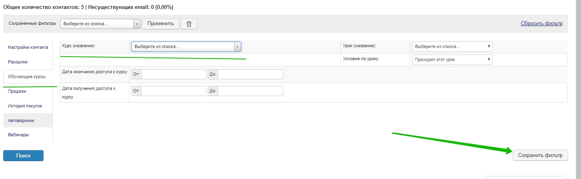Expand the Курс (название) dropdown
The width and height of the screenshot is (581, 179).
tap(186, 47)
